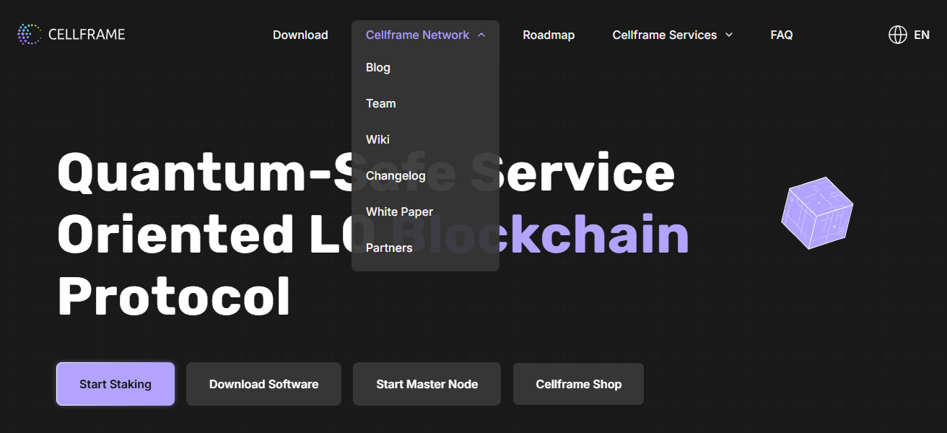The height and width of the screenshot is (433, 947).
Task: Click the Cellframe logo icon
Action: [x=30, y=34]
